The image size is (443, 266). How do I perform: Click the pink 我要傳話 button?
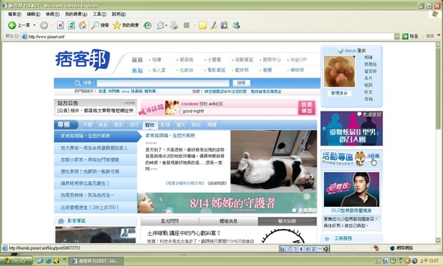(306, 108)
